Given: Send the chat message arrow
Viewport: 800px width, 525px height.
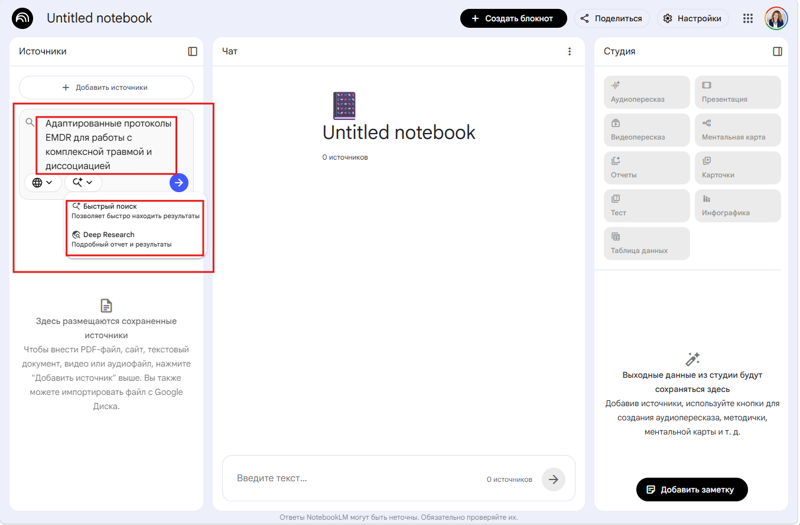Looking at the screenshot, I should (554, 479).
